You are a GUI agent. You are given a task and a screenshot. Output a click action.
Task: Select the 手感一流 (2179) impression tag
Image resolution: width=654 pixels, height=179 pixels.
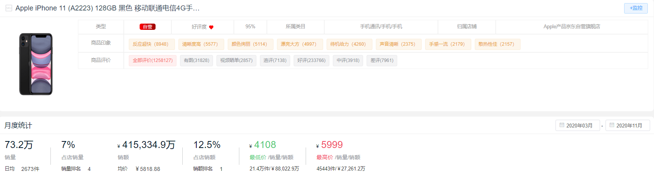tap(448, 44)
